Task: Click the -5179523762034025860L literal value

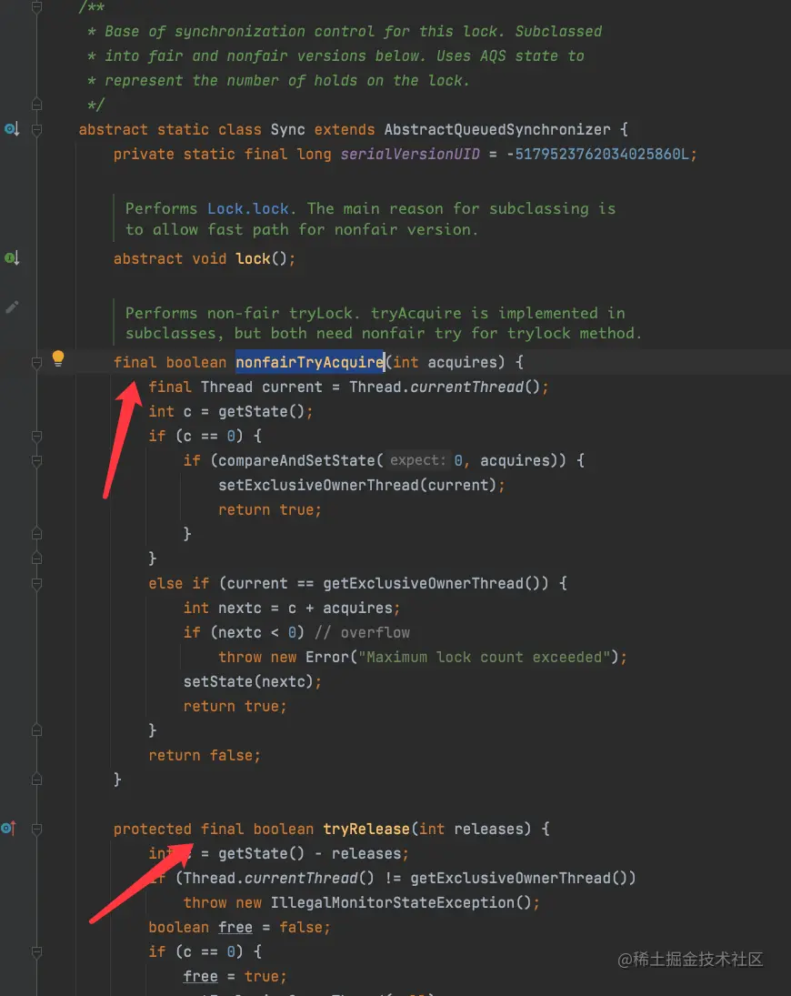Action: [x=597, y=155]
